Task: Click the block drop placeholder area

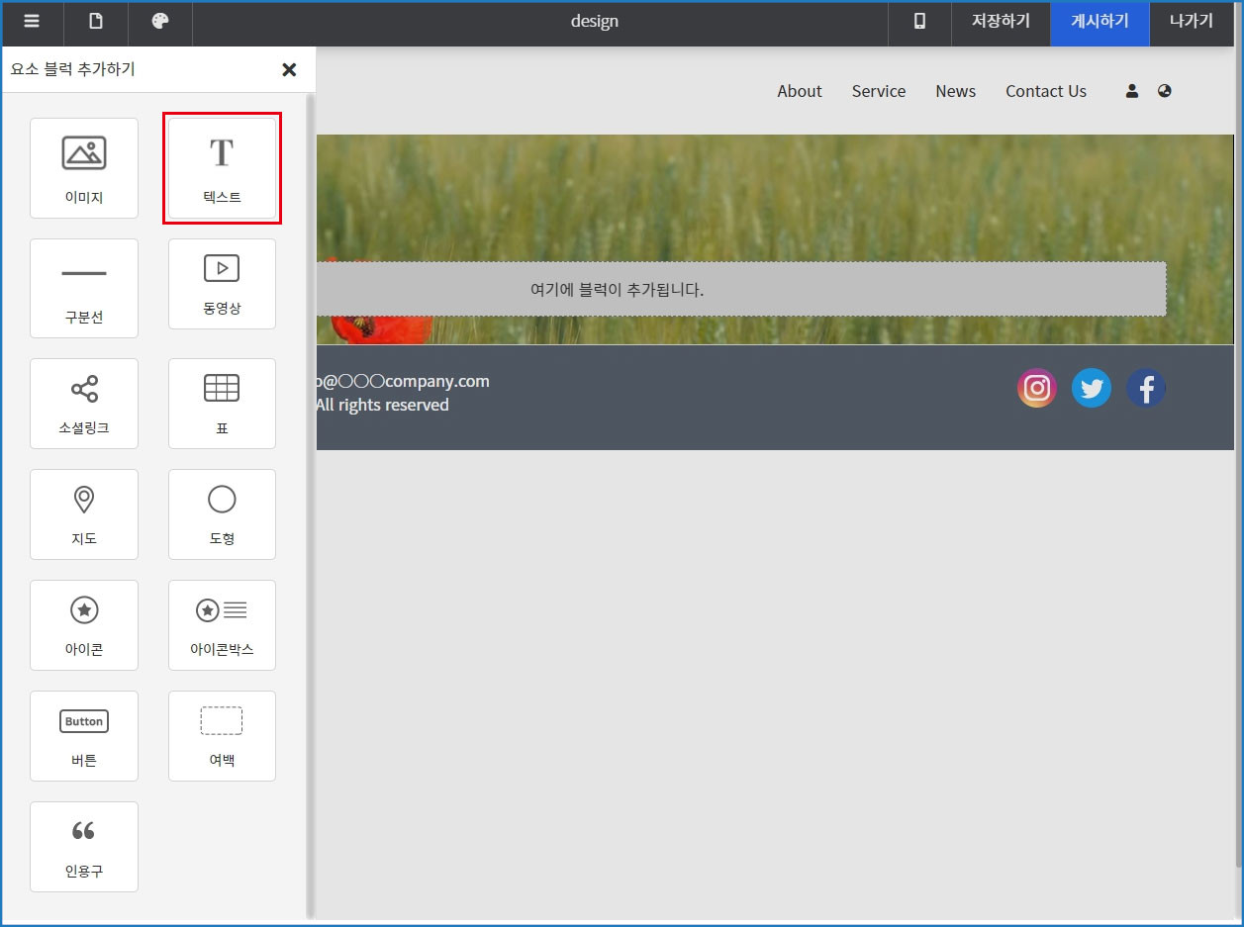Action: click(x=740, y=290)
